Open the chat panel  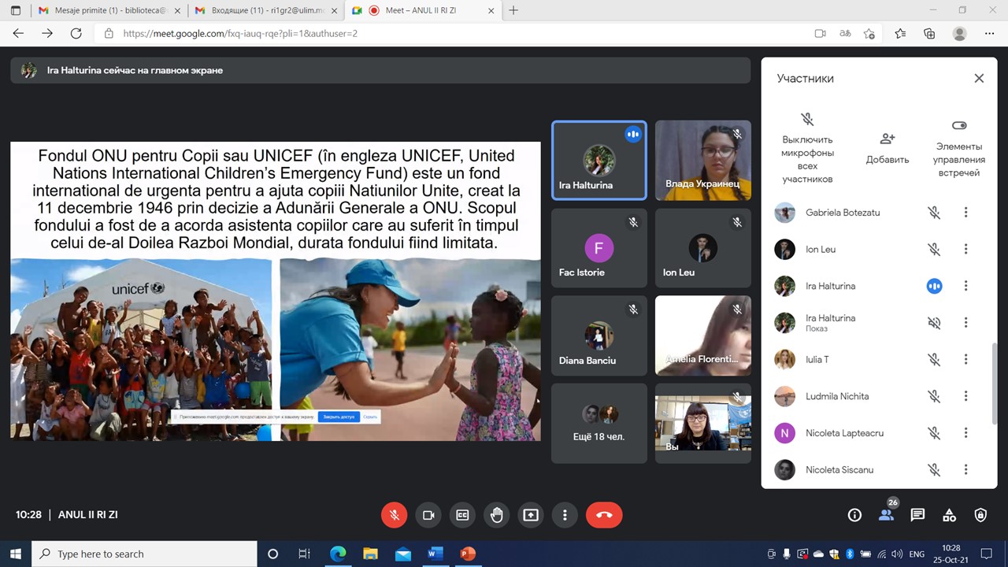[917, 515]
